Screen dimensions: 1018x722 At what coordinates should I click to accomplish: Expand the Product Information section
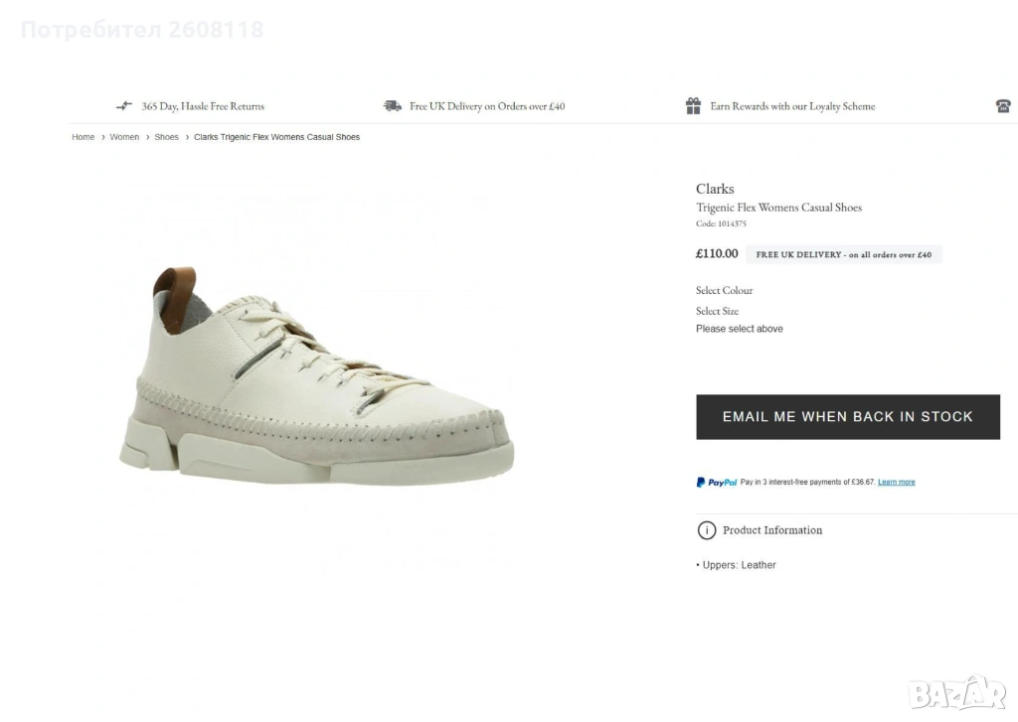tap(771, 530)
